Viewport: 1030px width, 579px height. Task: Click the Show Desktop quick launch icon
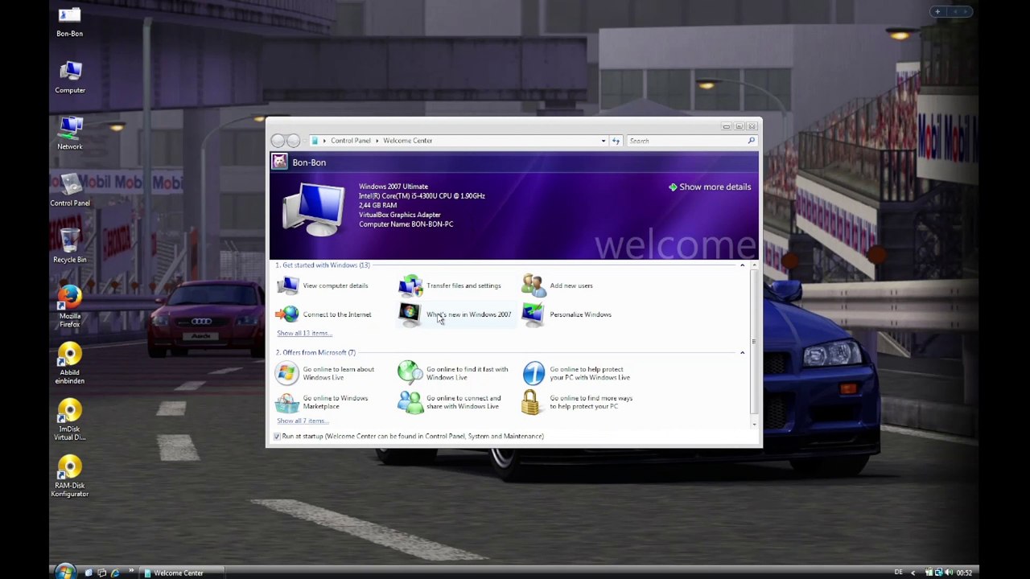[x=89, y=573]
